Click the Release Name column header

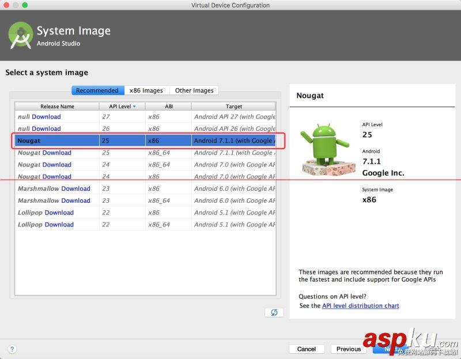(x=57, y=106)
